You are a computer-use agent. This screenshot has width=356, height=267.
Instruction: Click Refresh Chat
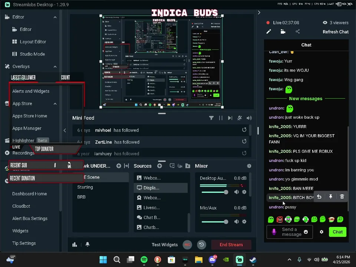click(x=336, y=32)
